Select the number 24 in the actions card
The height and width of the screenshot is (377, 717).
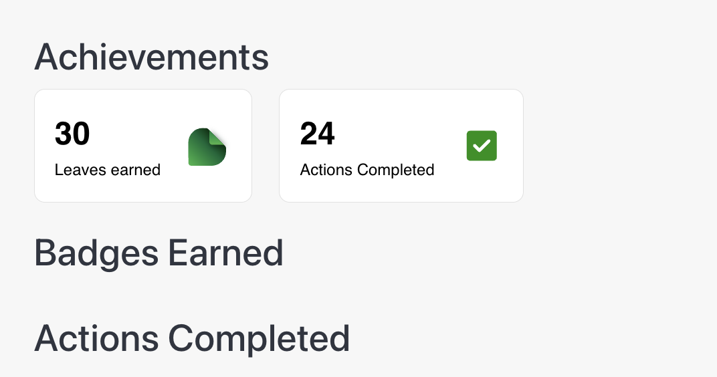click(317, 134)
